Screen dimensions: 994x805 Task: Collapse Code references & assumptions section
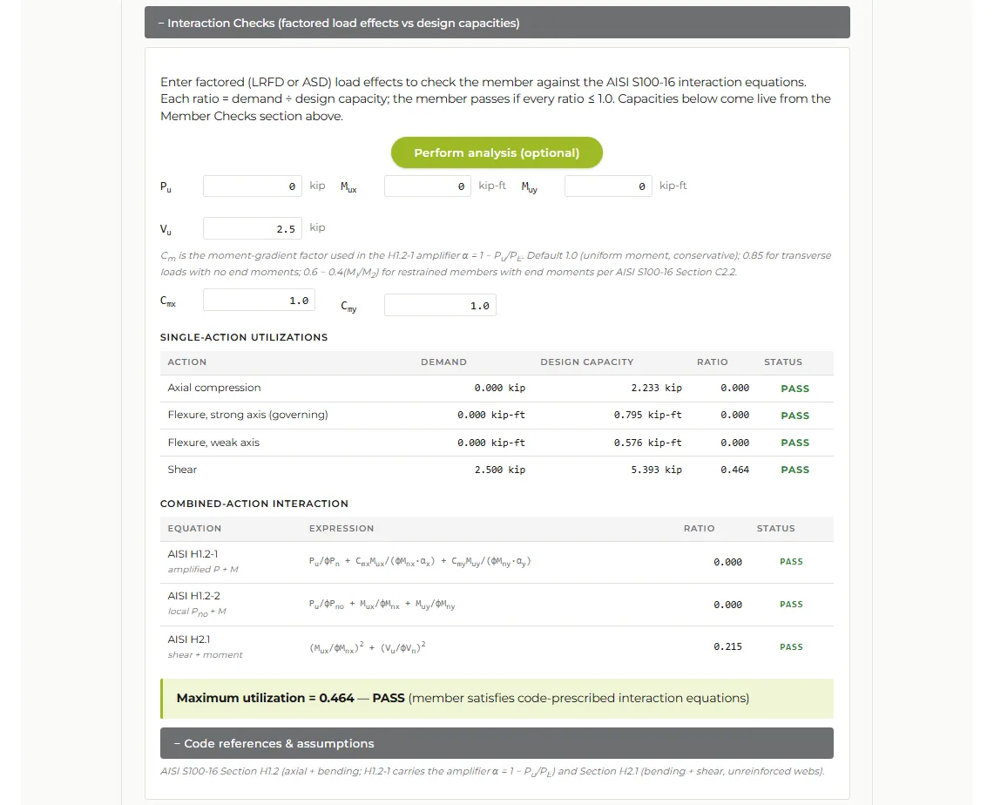pos(497,743)
